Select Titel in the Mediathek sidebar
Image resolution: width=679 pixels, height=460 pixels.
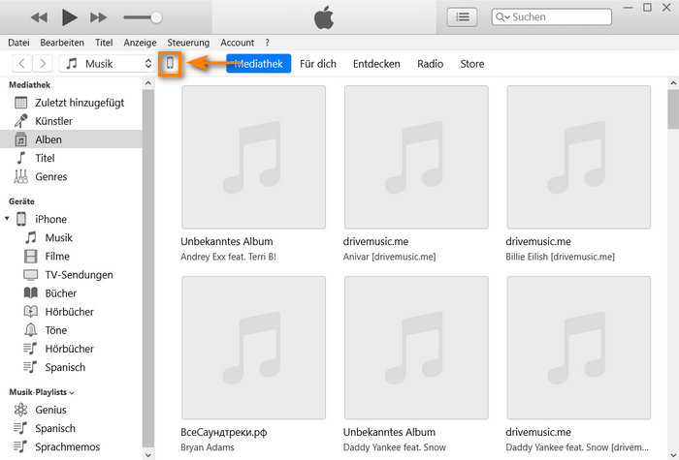tap(71, 158)
